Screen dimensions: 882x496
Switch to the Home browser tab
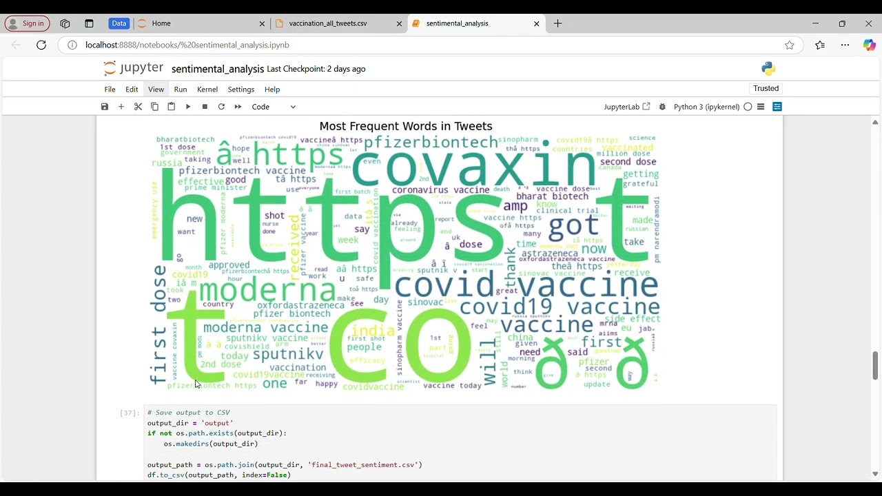(200, 23)
